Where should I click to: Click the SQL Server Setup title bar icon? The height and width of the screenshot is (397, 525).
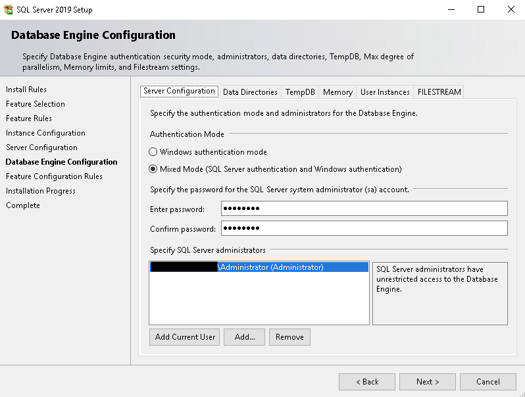pos(8,9)
